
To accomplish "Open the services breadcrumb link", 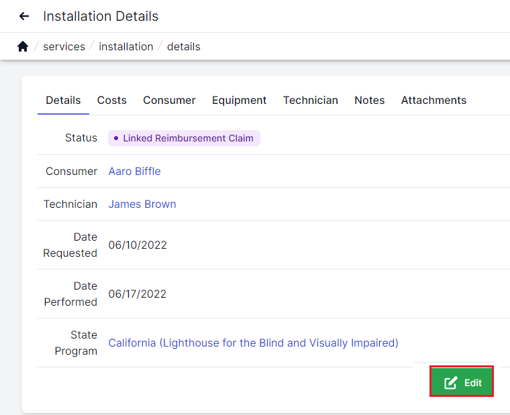I will pyautogui.click(x=64, y=46).
